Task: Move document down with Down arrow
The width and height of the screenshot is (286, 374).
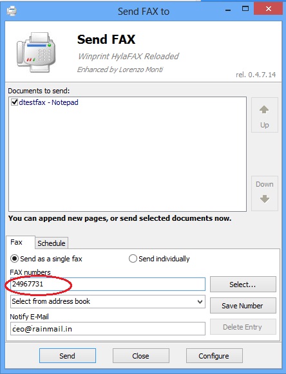Action: 265,193
